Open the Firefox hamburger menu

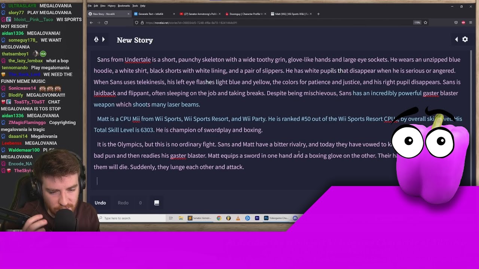(x=471, y=22)
